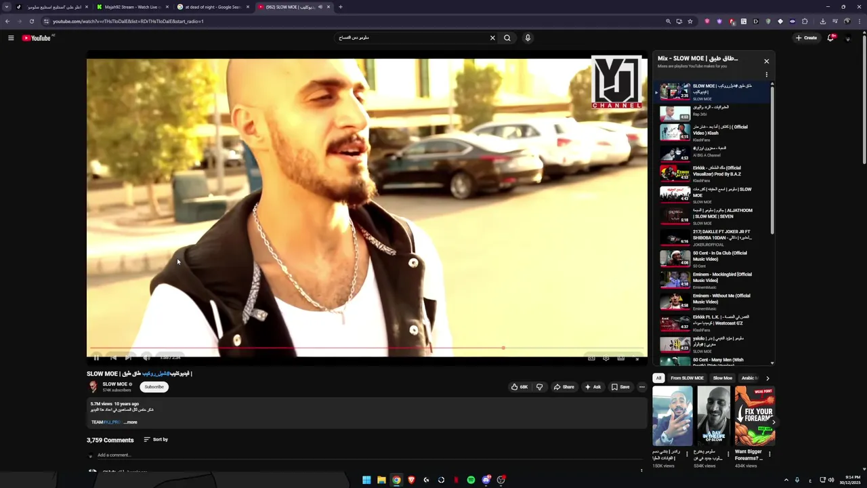
Task: Open File Explorer from taskbar
Action: [x=381, y=480]
